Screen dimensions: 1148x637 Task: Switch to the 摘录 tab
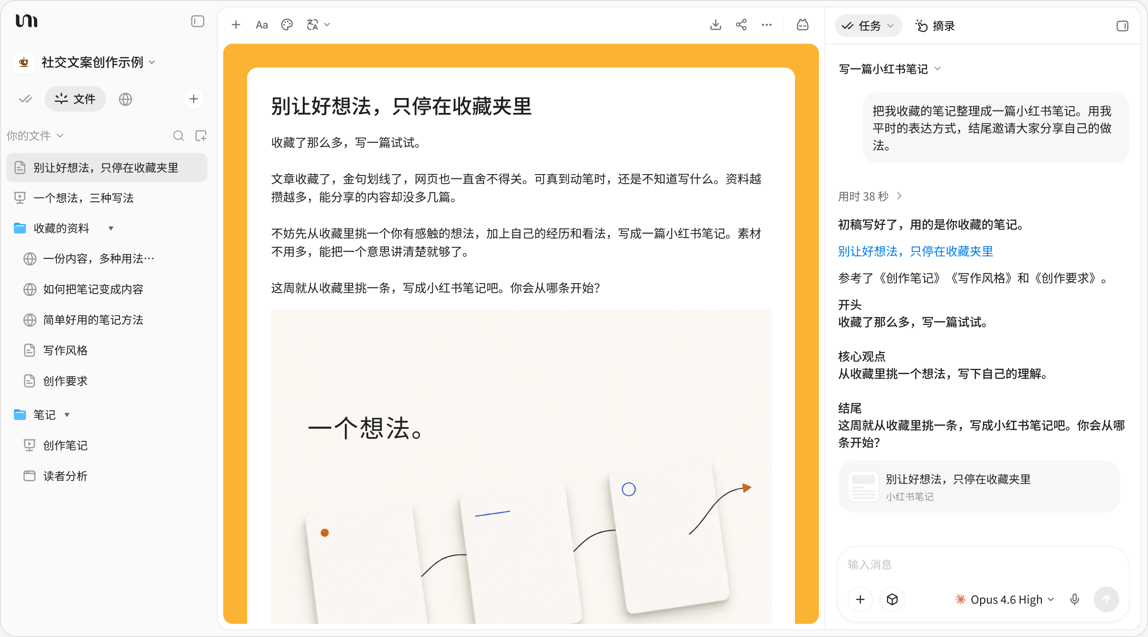pos(935,26)
